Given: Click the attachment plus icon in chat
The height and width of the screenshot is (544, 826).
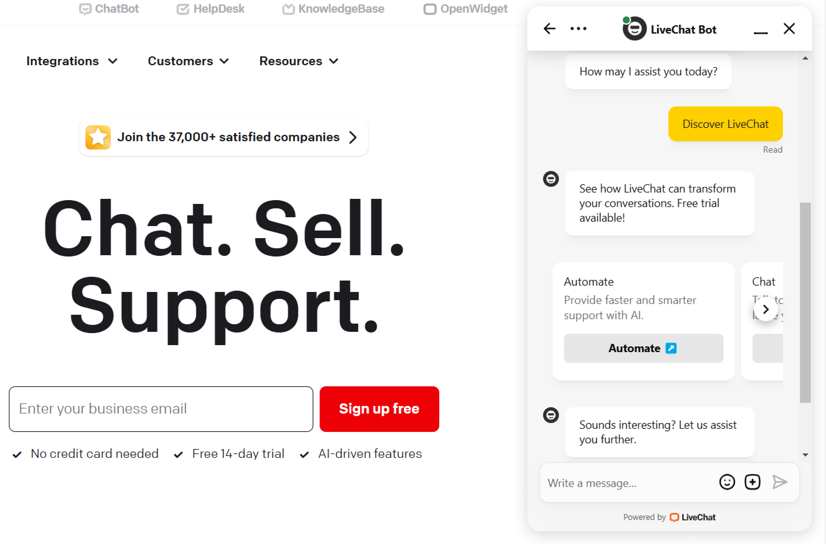Looking at the screenshot, I should tap(753, 482).
